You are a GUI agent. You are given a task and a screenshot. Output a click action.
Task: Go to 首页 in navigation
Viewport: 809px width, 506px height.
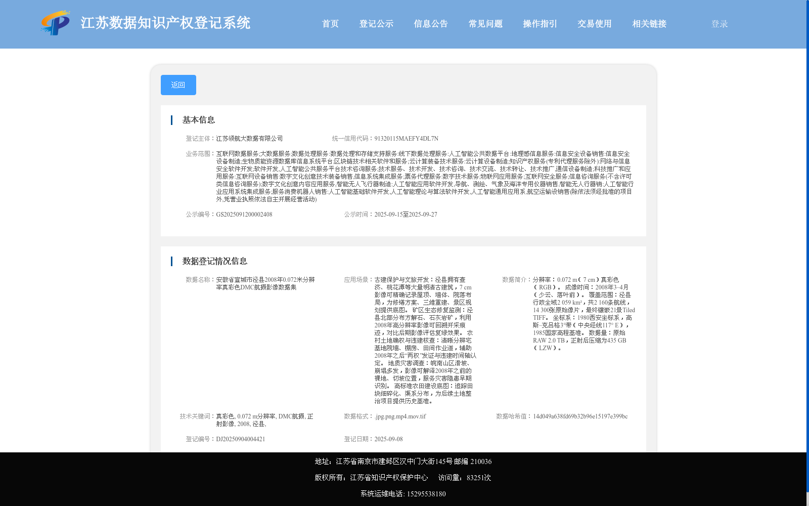(x=330, y=24)
